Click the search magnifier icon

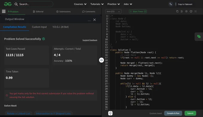click(x=16, y=4)
